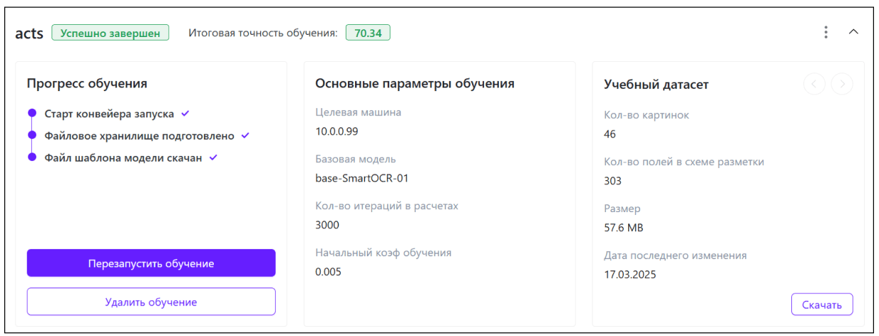Click the third progress timeline dot
Screen dimensions: 879x336
click(x=32, y=157)
